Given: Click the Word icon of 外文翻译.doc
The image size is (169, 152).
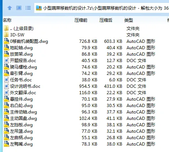Looking at the screenshot, I should point(6,93).
